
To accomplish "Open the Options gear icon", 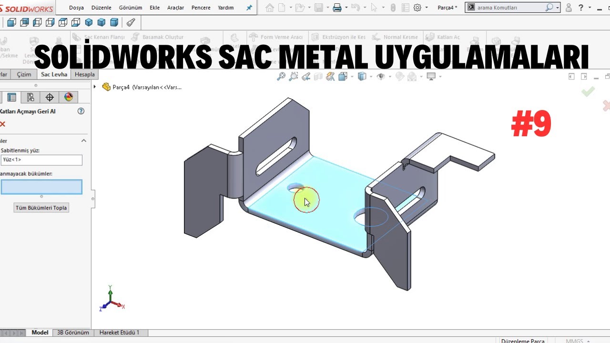I will (x=417, y=8).
